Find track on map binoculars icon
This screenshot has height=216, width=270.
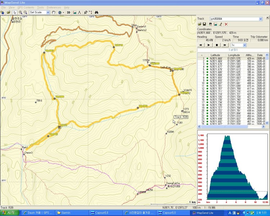tap(210, 24)
